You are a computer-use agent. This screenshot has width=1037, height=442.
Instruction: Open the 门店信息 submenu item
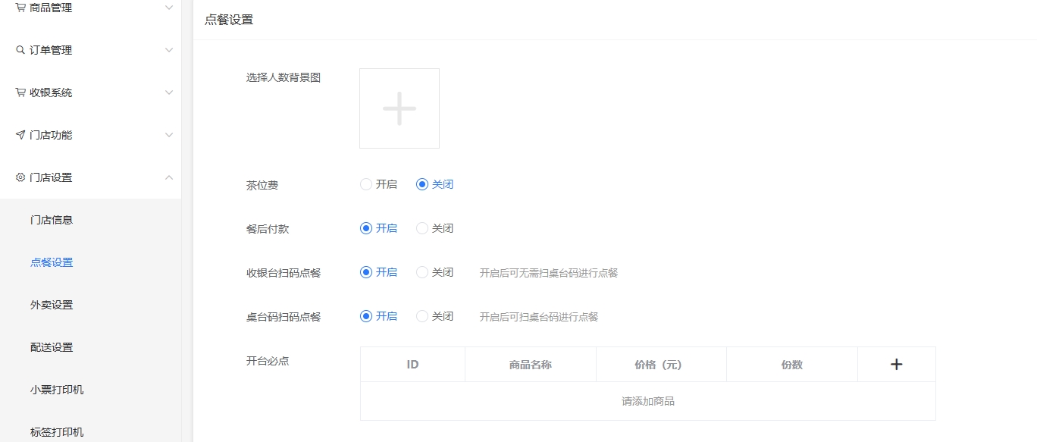point(52,220)
